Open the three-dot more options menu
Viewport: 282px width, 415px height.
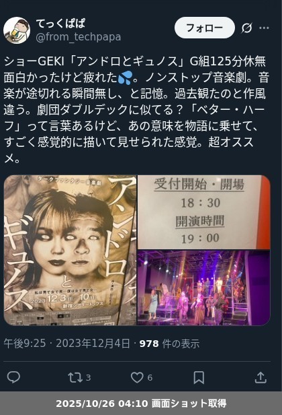[x=264, y=28]
